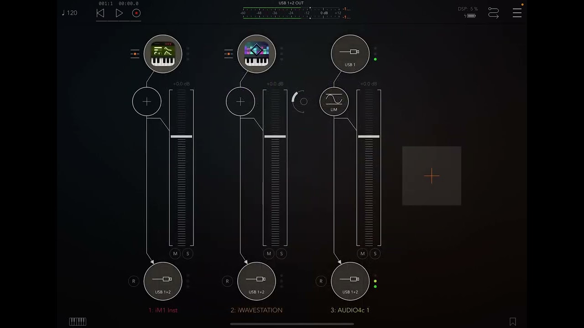Open the iM1 instrument plugin icon

(x=163, y=54)
